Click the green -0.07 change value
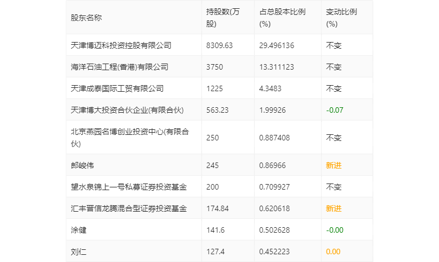439x262 pixels. click(x=335, y=110)
